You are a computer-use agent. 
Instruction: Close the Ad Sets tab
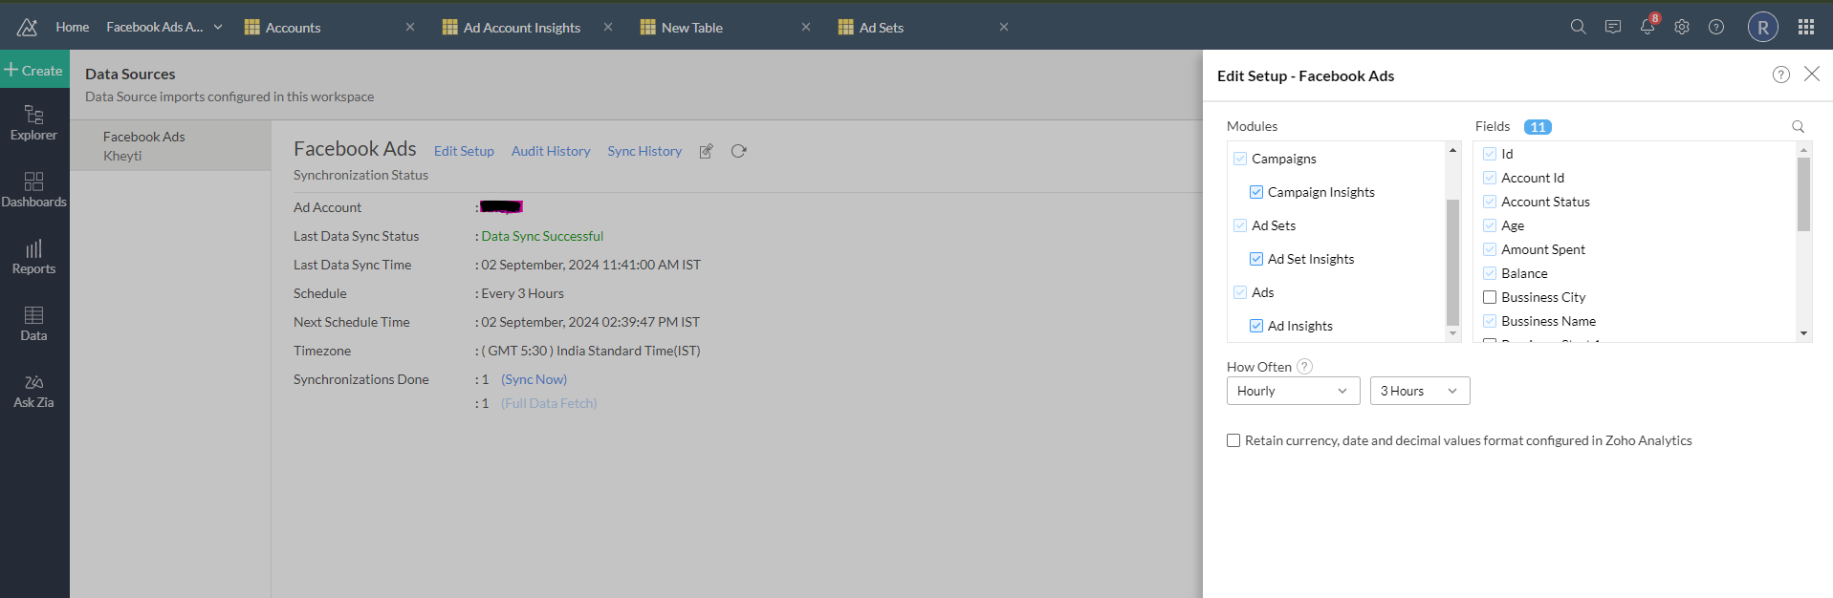tap(1004, 27)
